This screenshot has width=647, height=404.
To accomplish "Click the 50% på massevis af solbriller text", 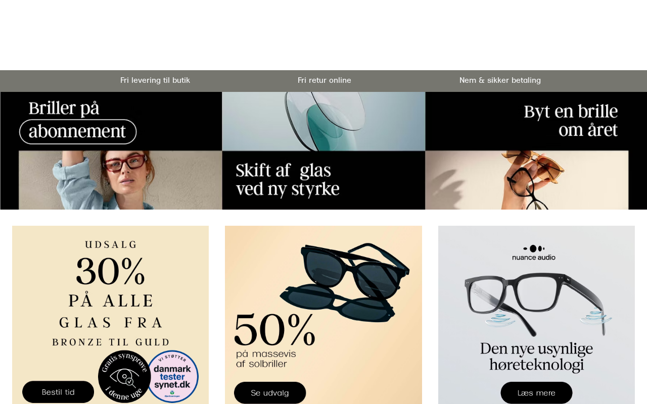I will pyautogui.click(x=275, y=340).
